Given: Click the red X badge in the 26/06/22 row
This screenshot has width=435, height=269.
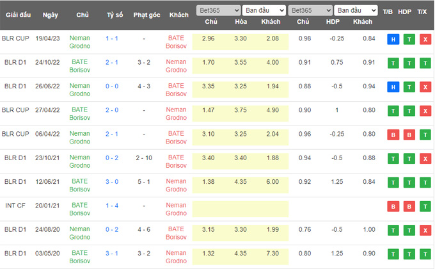Looking at the screenshot, I should [425, 86].
